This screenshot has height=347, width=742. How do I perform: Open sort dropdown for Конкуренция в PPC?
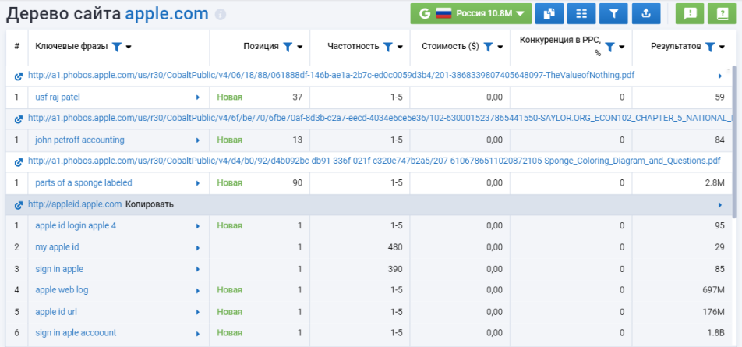tap(622, 47)
